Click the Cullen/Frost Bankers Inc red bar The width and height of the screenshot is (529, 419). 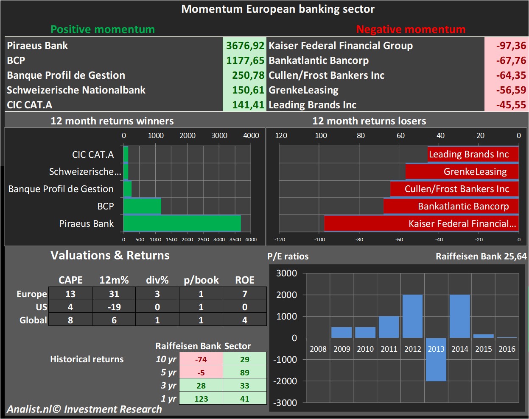coord(454,189)
